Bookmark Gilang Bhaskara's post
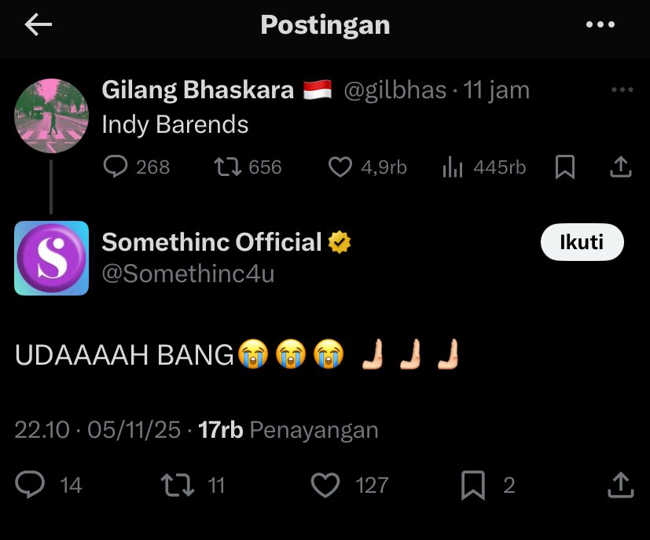This screenshot has width=650, height=540. pos(565,167)
